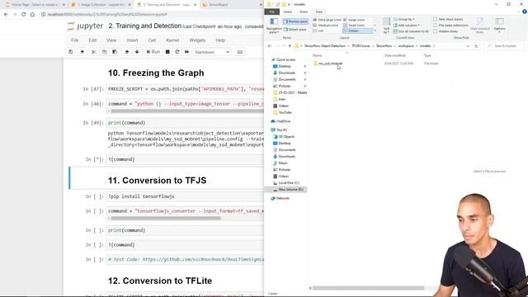
Task: Open Downloads under Quick access
Action: click(287, 73)
